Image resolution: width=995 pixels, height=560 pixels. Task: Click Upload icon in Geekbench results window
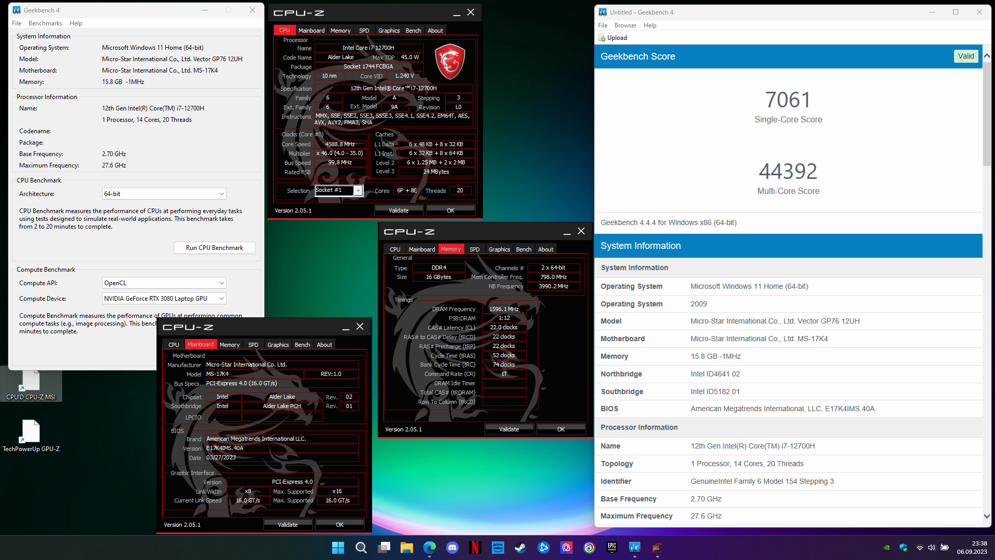[602, 38]
